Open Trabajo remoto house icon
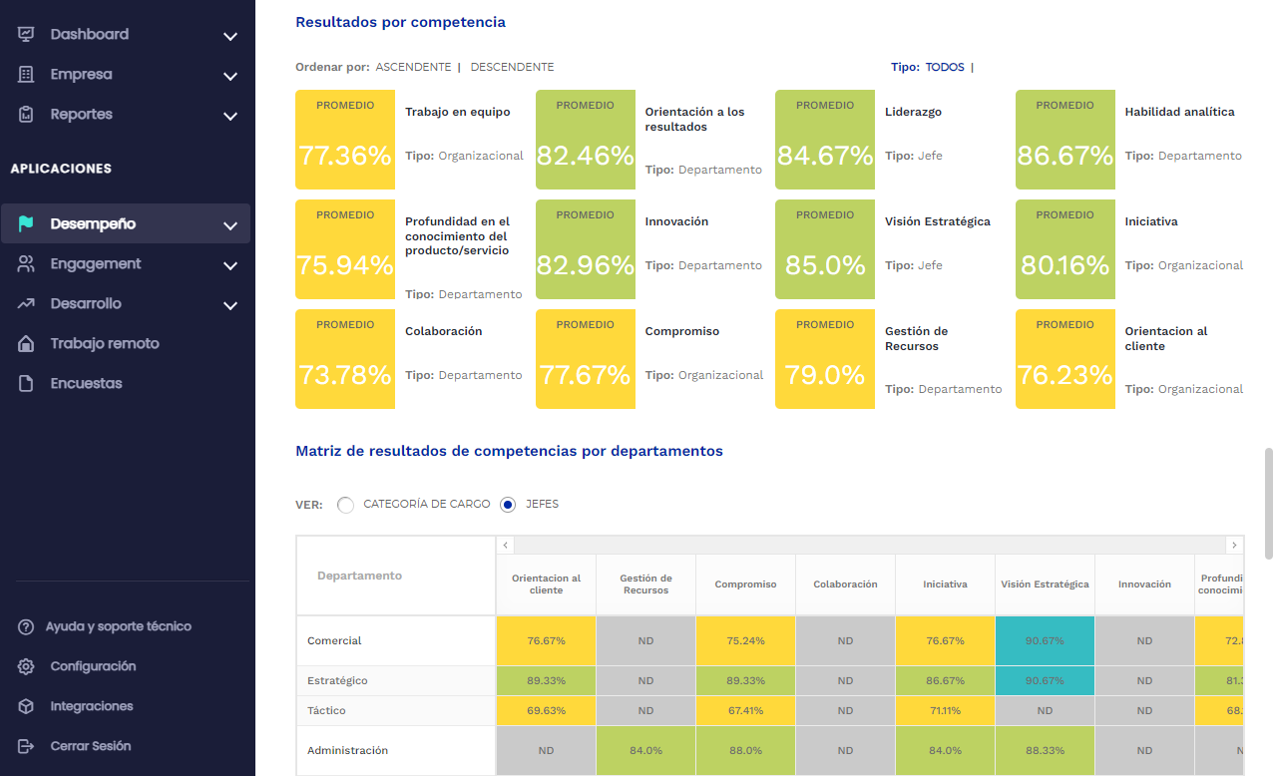Viewport: 1273px width, 776px height. click(28, 343)
